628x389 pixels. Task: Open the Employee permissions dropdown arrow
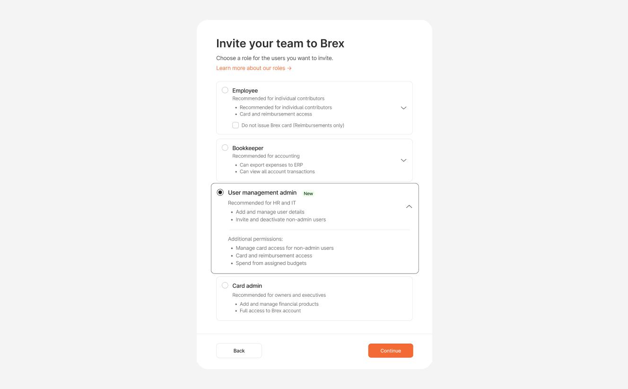[x=403, y=108]
